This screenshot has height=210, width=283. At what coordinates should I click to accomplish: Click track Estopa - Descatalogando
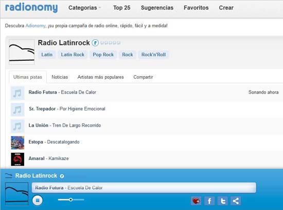coord(54,142)
